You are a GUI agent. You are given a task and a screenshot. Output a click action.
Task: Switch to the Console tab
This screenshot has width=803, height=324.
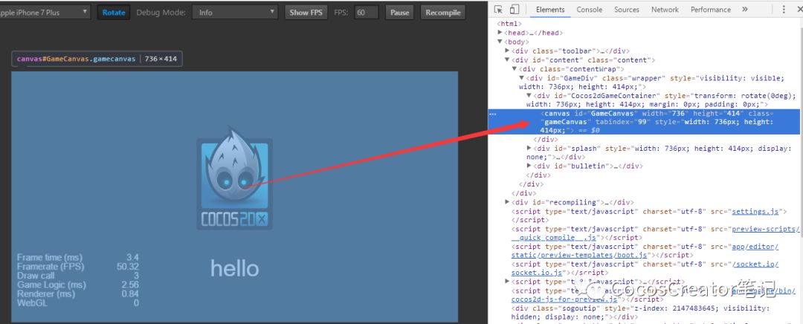click(589, 9)
